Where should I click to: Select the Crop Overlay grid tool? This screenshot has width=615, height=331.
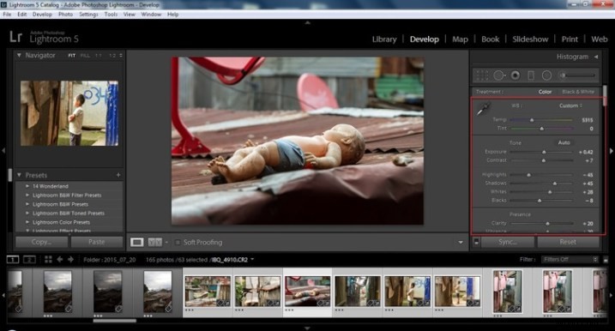coord(482,75)
